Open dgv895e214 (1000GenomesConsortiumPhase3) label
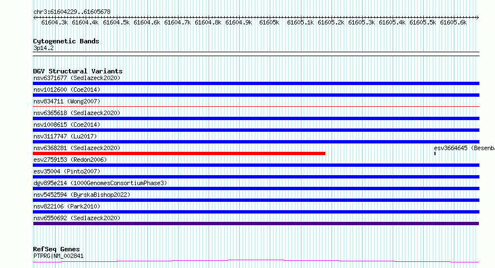 point(100,183)
